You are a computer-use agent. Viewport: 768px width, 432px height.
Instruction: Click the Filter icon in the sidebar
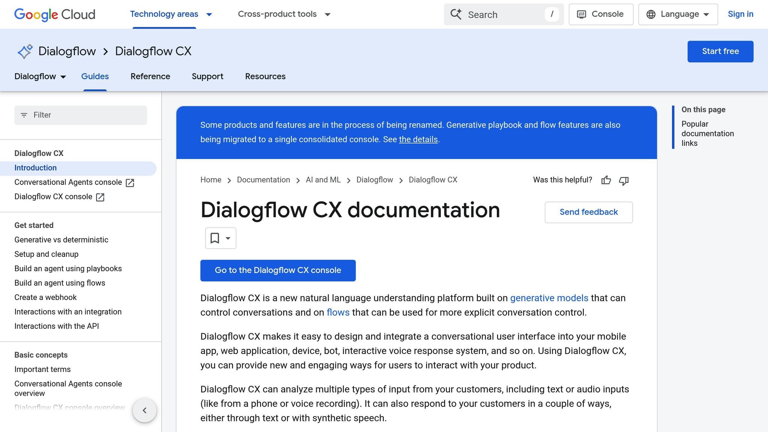[24, 115]
